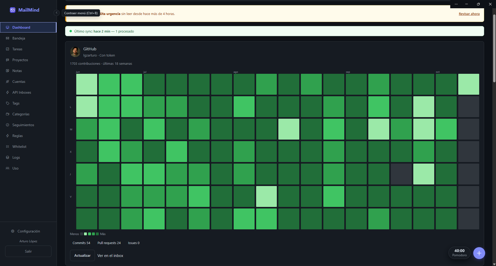Click the Actualizar button

(82, 256)
